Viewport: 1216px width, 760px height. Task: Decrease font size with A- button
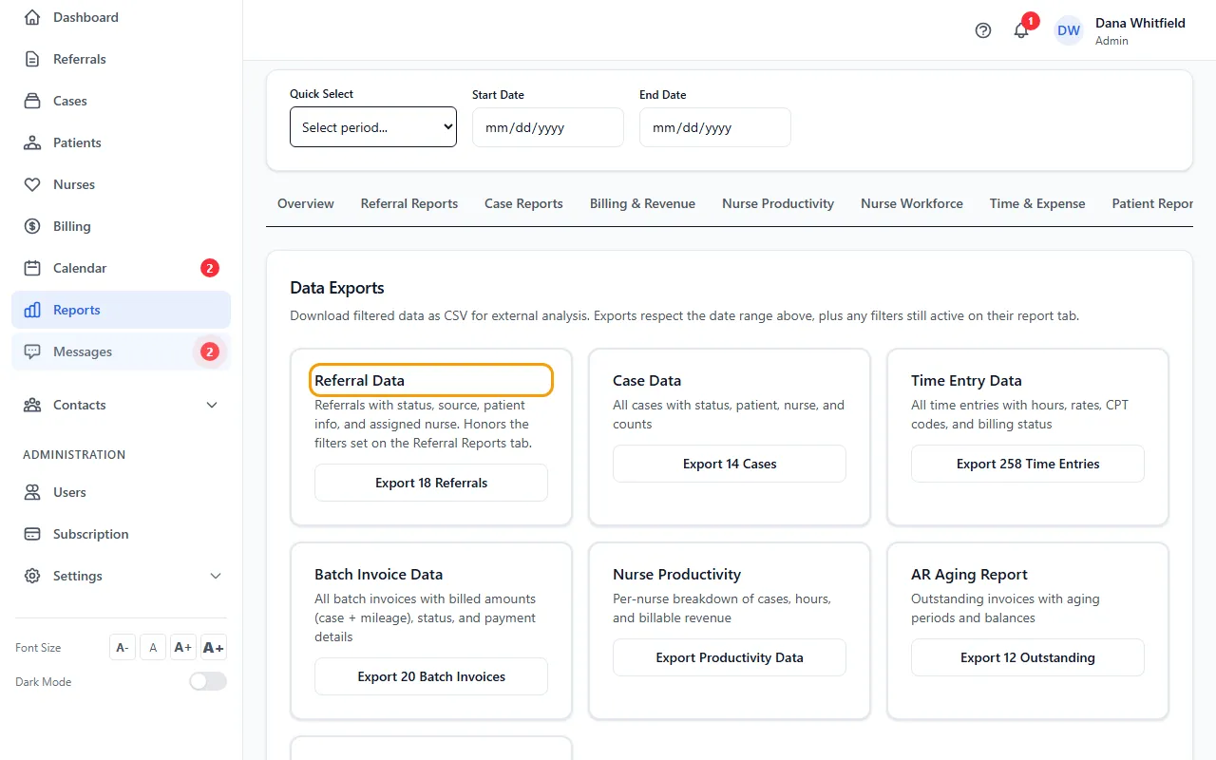tap(123, 647)
